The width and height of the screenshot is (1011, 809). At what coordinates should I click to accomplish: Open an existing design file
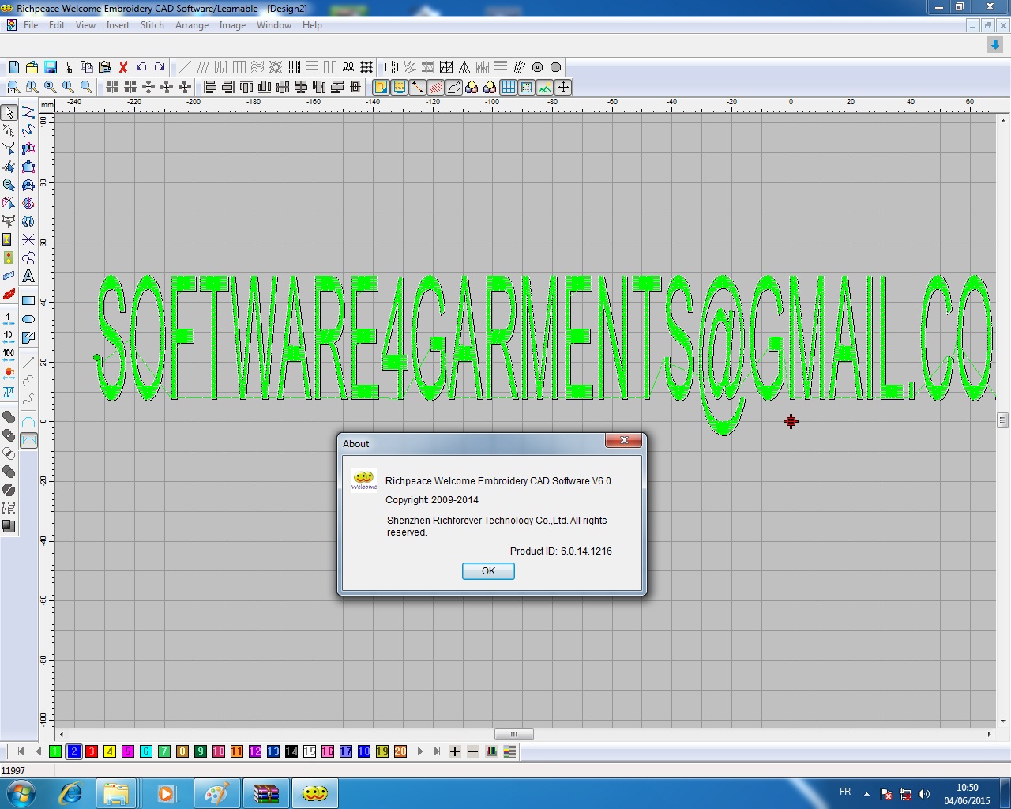click(32, 67)
